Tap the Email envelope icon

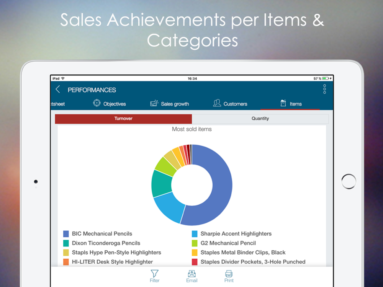[192, 274]
